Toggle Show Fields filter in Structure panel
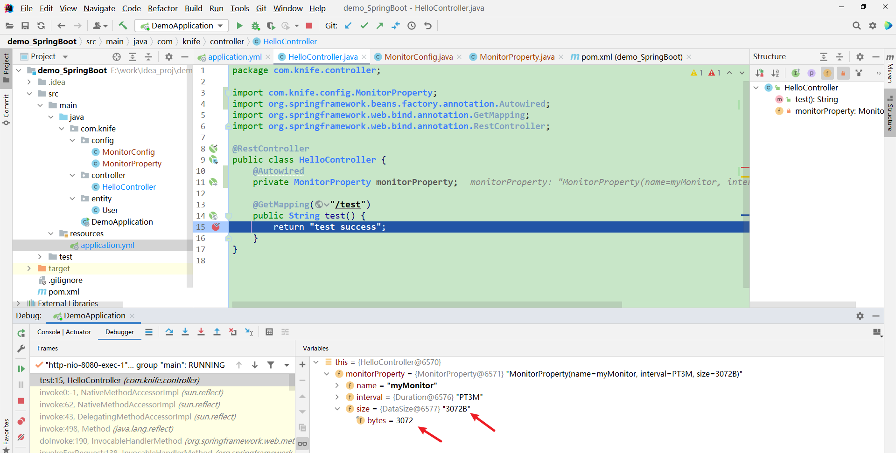The width and height of the screenshot is (896, 453). click(x=827, y=73)
